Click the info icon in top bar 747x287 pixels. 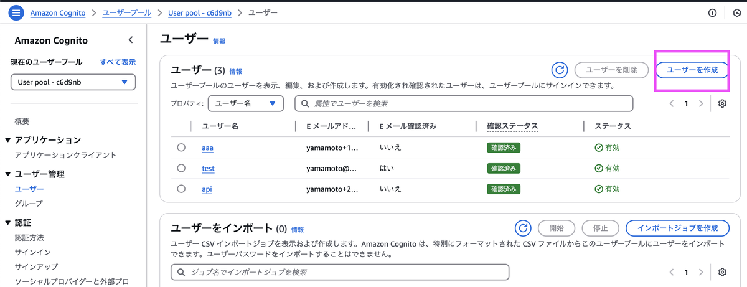pyautogui.click(x=713, y=12)
